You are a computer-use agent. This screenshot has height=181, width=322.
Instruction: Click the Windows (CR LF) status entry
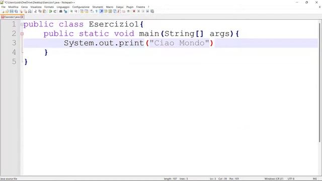(x=274, y=179)
